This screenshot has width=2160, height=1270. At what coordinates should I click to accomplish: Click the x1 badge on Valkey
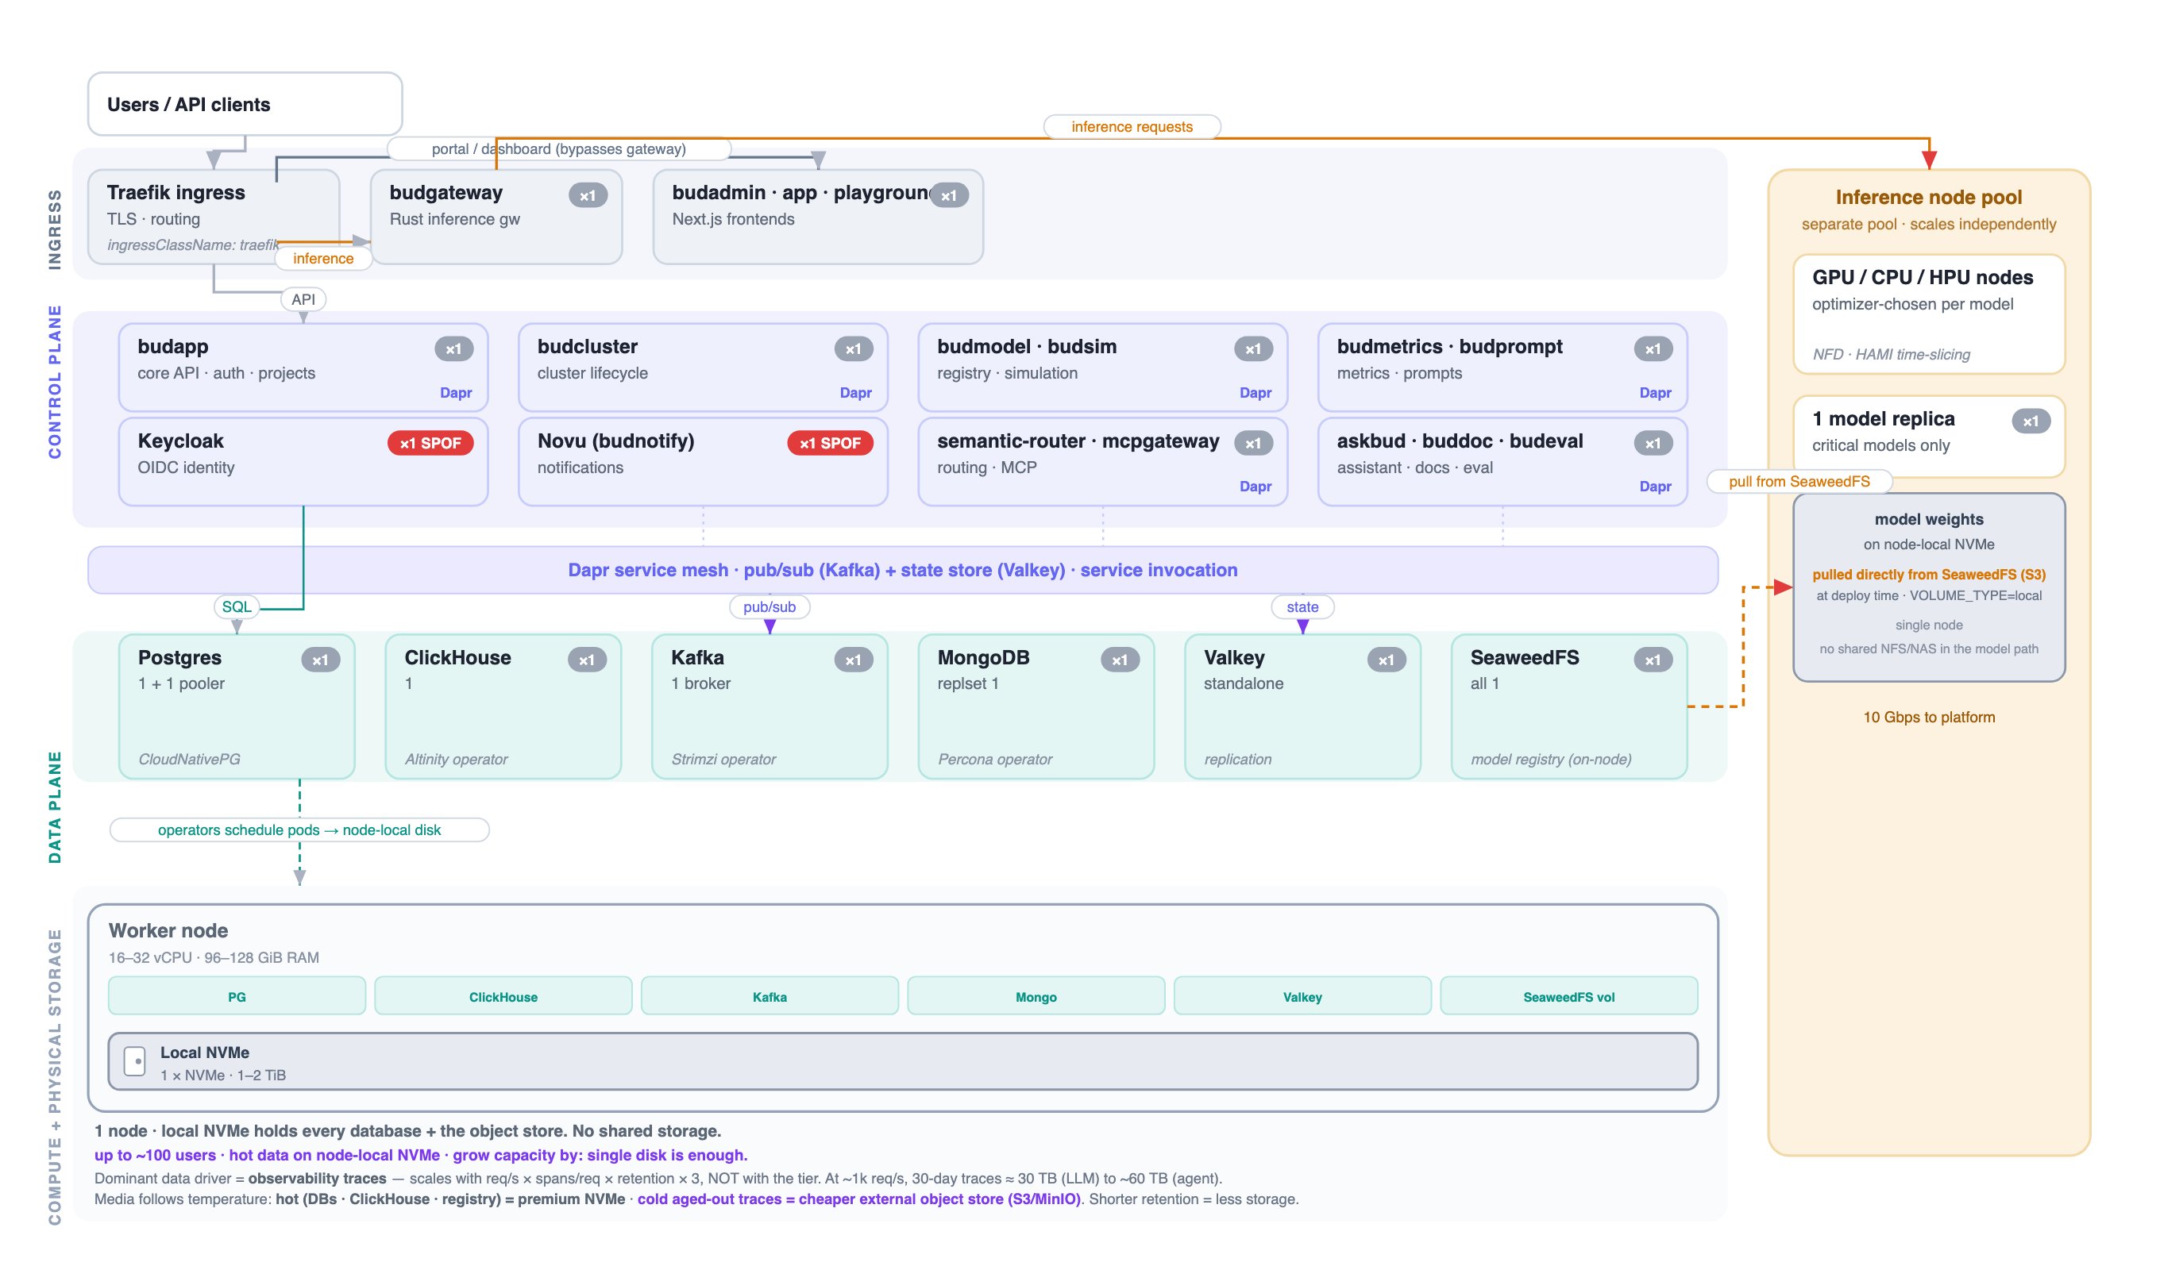click(1387, 660)
